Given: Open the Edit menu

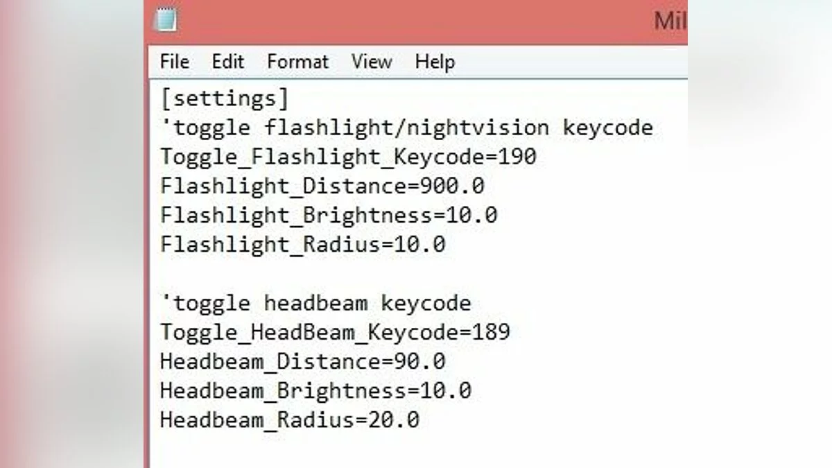Looking at the screenshot, I should click(x=228, y=62).
